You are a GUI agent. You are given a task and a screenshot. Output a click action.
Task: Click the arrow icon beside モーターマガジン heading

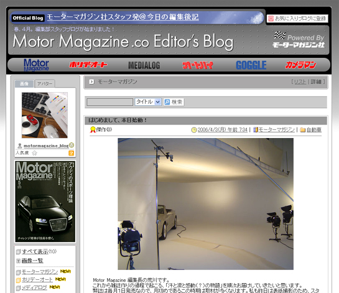(x=91, y=81)
